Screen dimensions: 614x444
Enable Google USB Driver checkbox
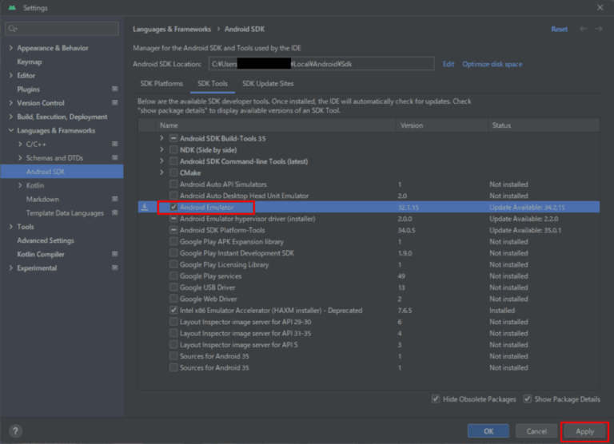[x=173, y=287]
